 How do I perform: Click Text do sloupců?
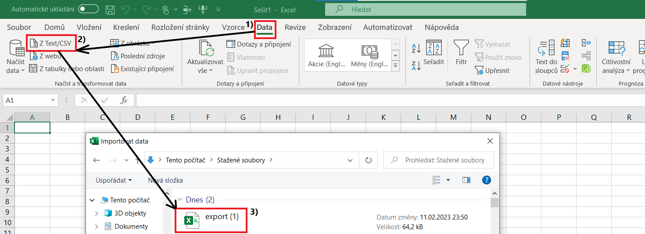pyautogui.click(x=546, y=56)
